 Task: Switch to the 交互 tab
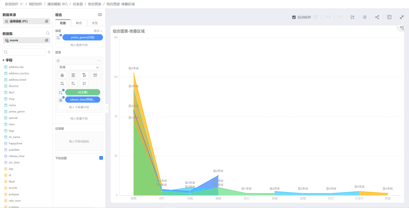pyautogui.click(x=95, y=23)
